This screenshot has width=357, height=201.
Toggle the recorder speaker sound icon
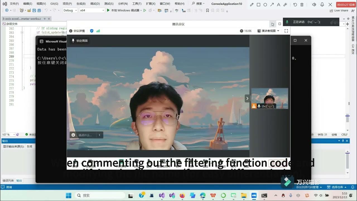pos(314,4)
